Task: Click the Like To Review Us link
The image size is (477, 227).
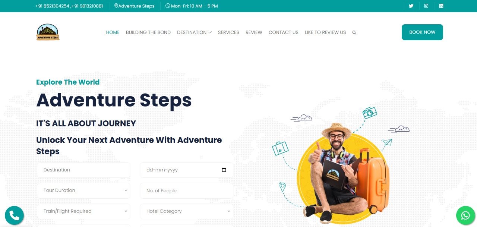Action: coord(325,32)
